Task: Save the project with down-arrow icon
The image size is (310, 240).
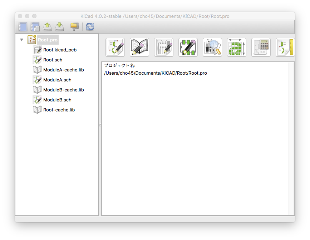Action: (x=59, y=27)
